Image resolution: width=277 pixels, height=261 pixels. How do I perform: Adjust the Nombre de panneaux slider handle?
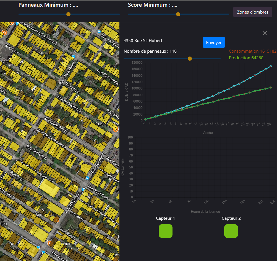pyautogui.click(x=190, y=59)
